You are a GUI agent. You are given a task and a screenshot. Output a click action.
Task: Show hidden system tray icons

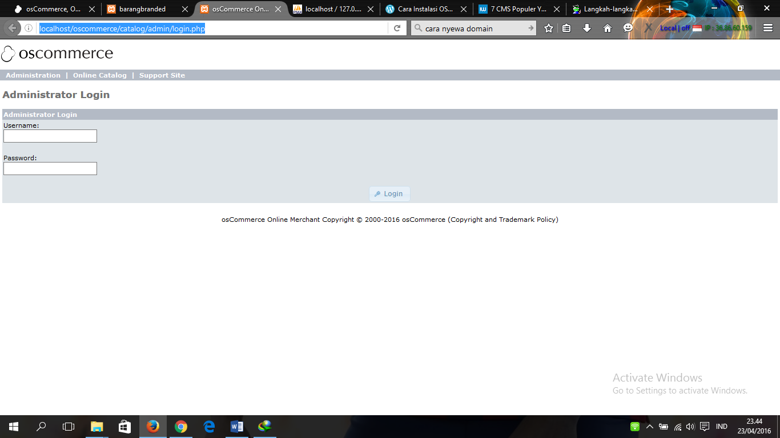(x=649, y=427)
